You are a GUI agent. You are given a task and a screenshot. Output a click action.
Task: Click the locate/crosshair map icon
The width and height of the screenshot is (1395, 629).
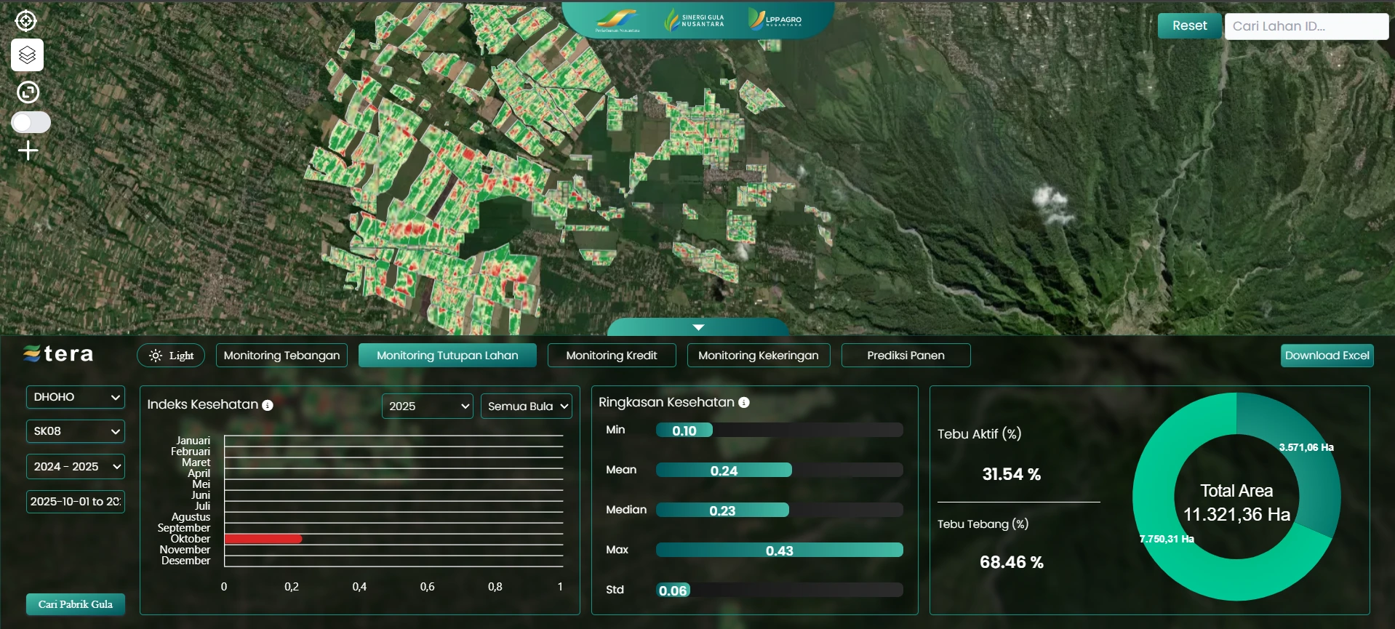[x=26, y=21]
